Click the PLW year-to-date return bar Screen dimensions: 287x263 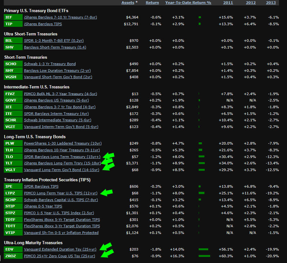[200, 143]
